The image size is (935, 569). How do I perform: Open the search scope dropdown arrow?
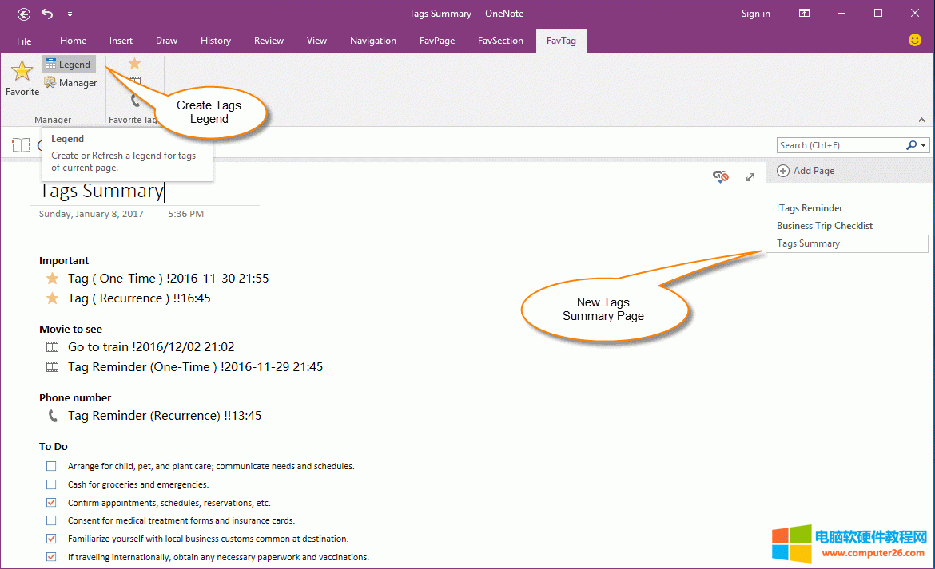[924, 145]
